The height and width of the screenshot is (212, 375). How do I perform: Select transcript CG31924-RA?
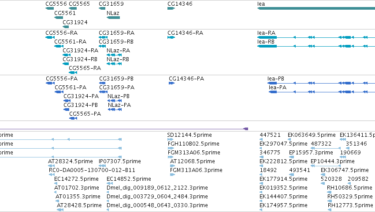click(x=80, y=51)
